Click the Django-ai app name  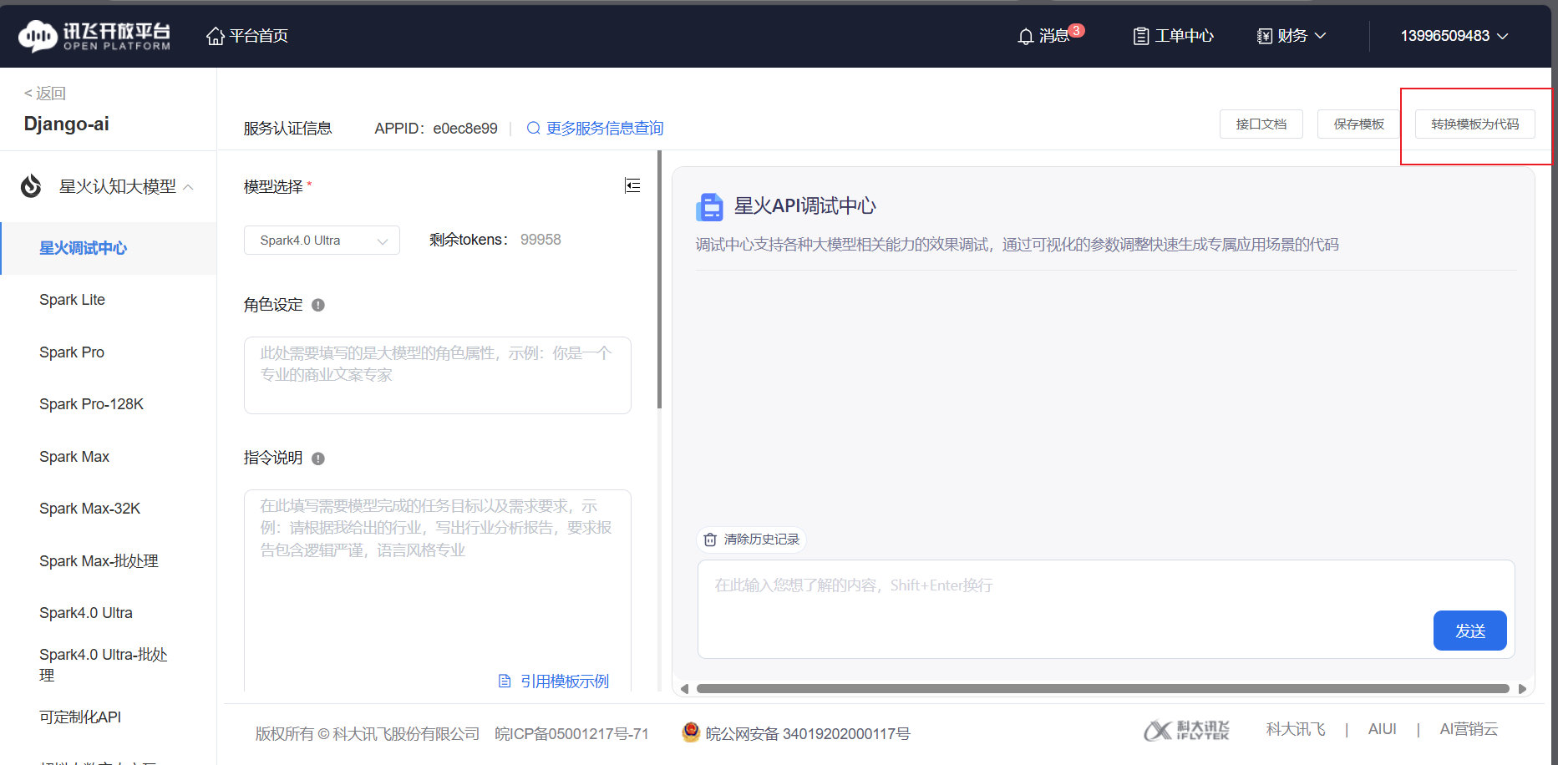pos(67,124)
